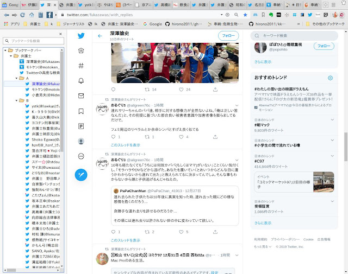Reply to the tweet with 4 likes
The image size is (348, 274).
(x=113, y=137)
